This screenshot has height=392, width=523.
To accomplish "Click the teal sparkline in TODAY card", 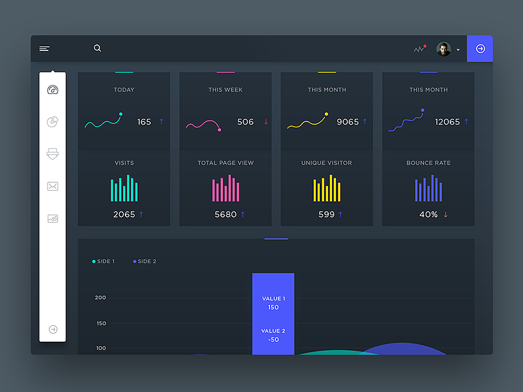I will (103, 121).
